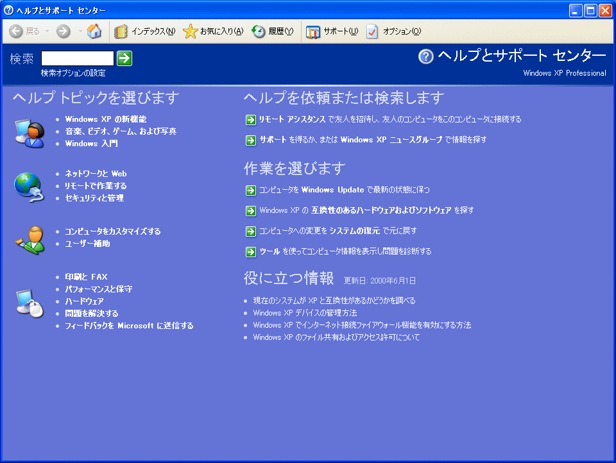Viewport: 616px width, 463px height.
Task: Open the オプション checklist icon
Action: (372, 31)
